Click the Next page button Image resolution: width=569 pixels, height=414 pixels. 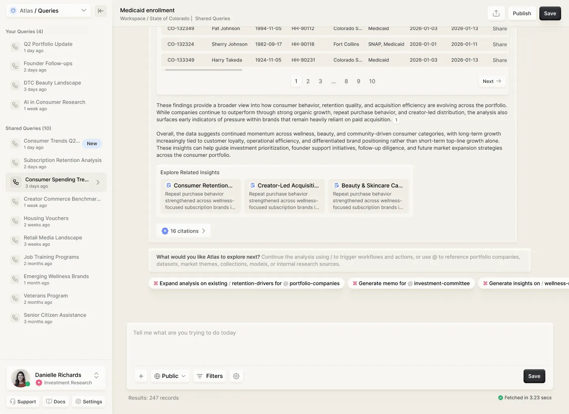(x=492, y=81)
